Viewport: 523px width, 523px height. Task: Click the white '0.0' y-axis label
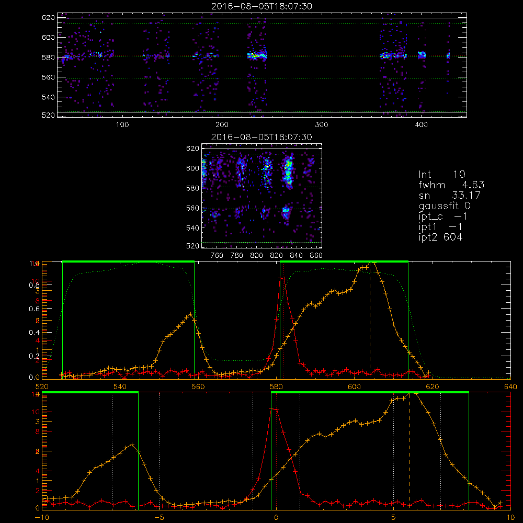pos(34,377)
